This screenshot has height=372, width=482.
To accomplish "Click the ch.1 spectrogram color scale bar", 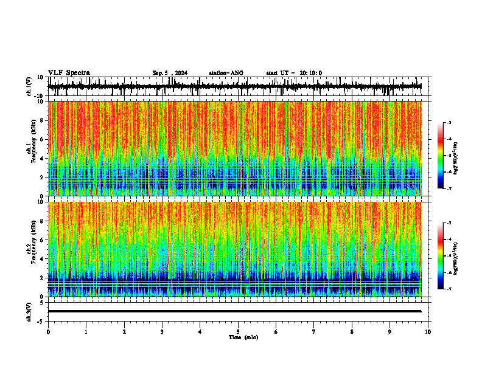I will point(441,156).
